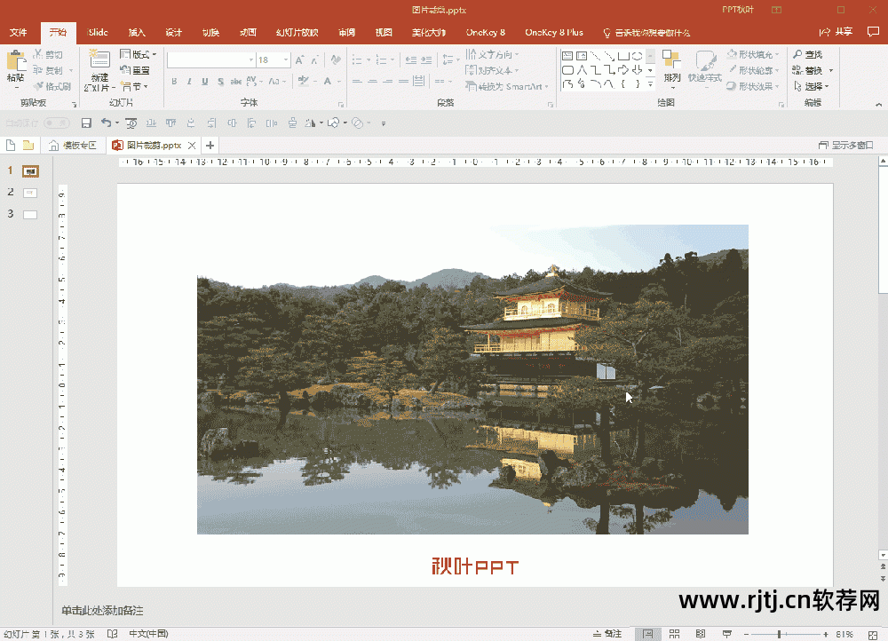Click the Arrange (排列) icon
The height and width of the screenshot is (641, 888).
(670, 61)
